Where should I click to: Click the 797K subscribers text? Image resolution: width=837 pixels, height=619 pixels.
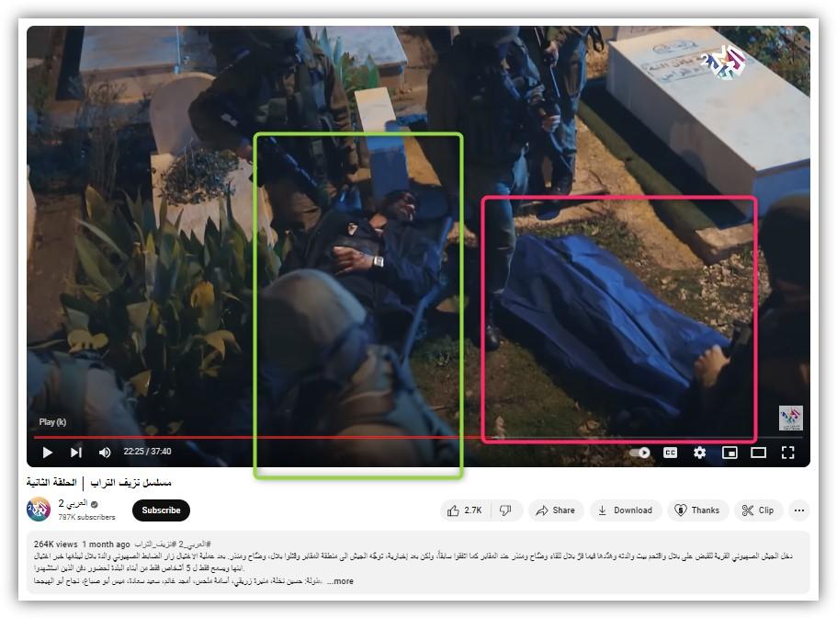(x=86, y=518)
